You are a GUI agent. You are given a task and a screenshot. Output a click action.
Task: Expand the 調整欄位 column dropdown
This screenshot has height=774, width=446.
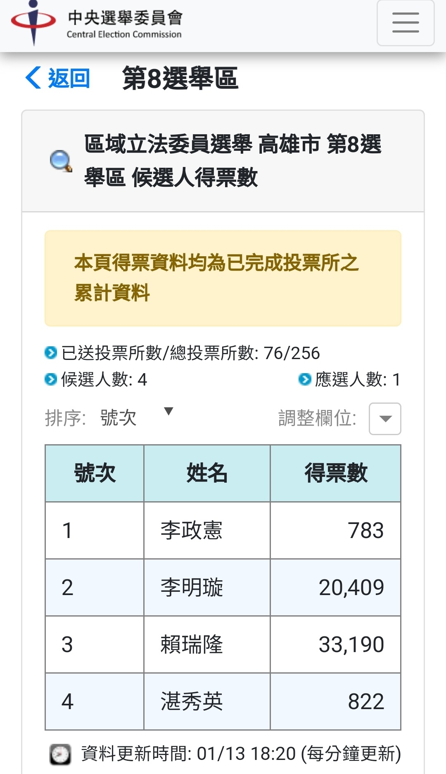[385, 419]
